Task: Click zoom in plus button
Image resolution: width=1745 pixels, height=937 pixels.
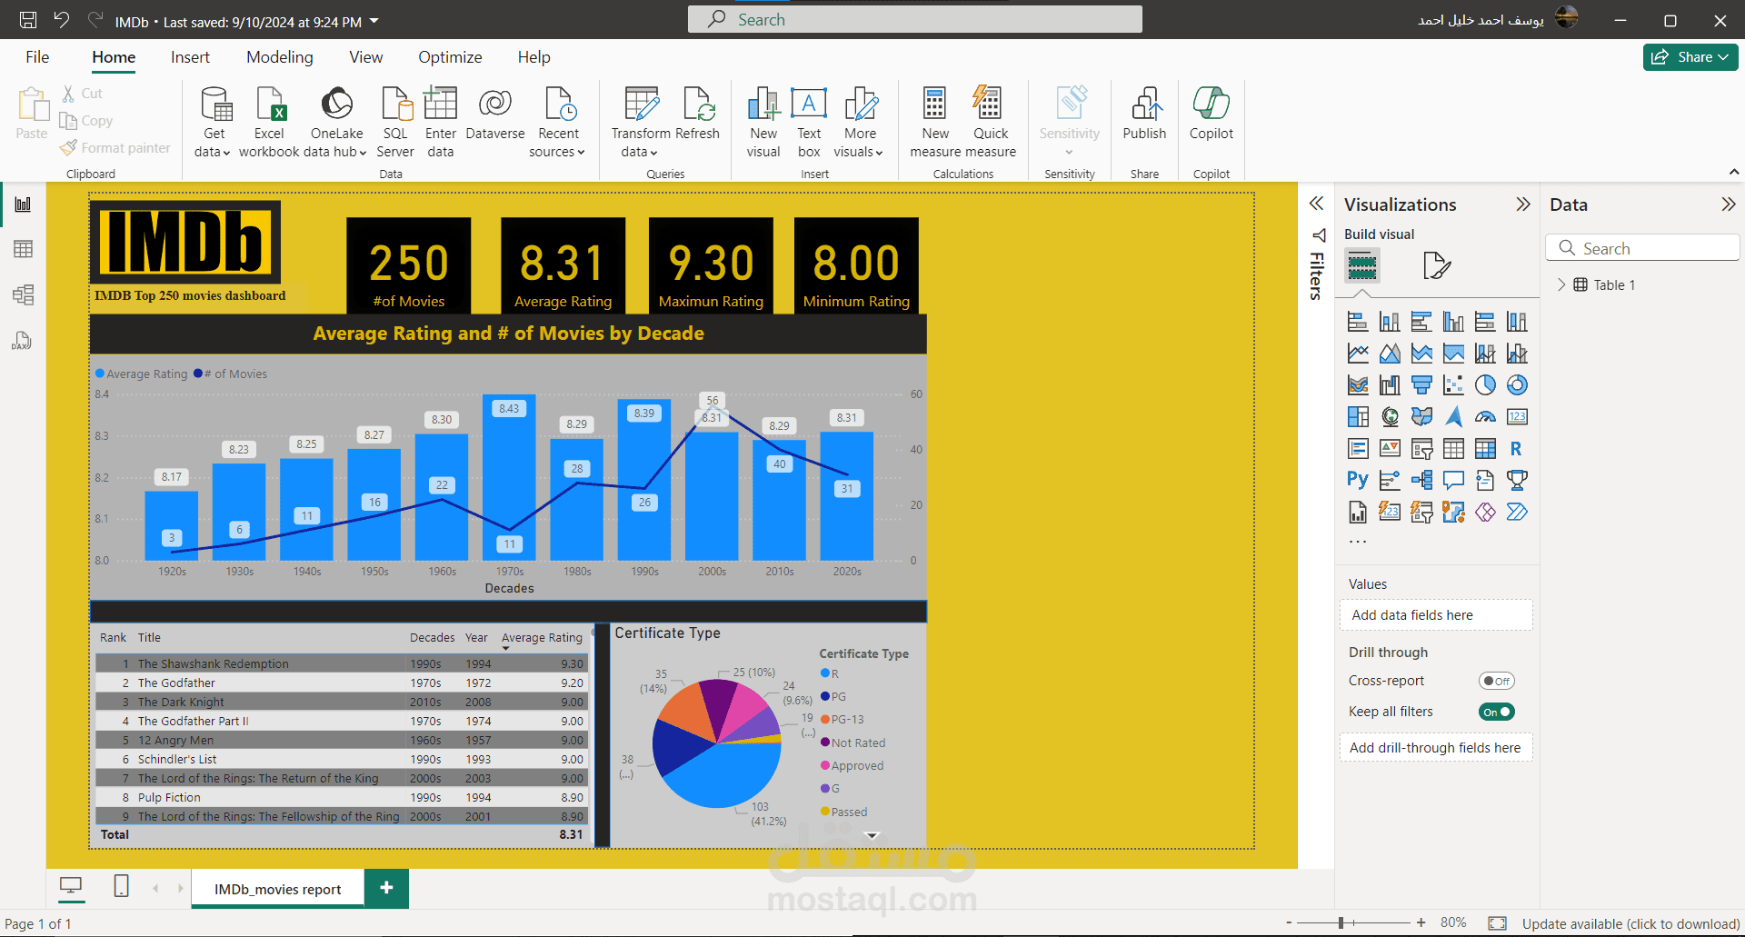Action: [x=1421, y=922]
